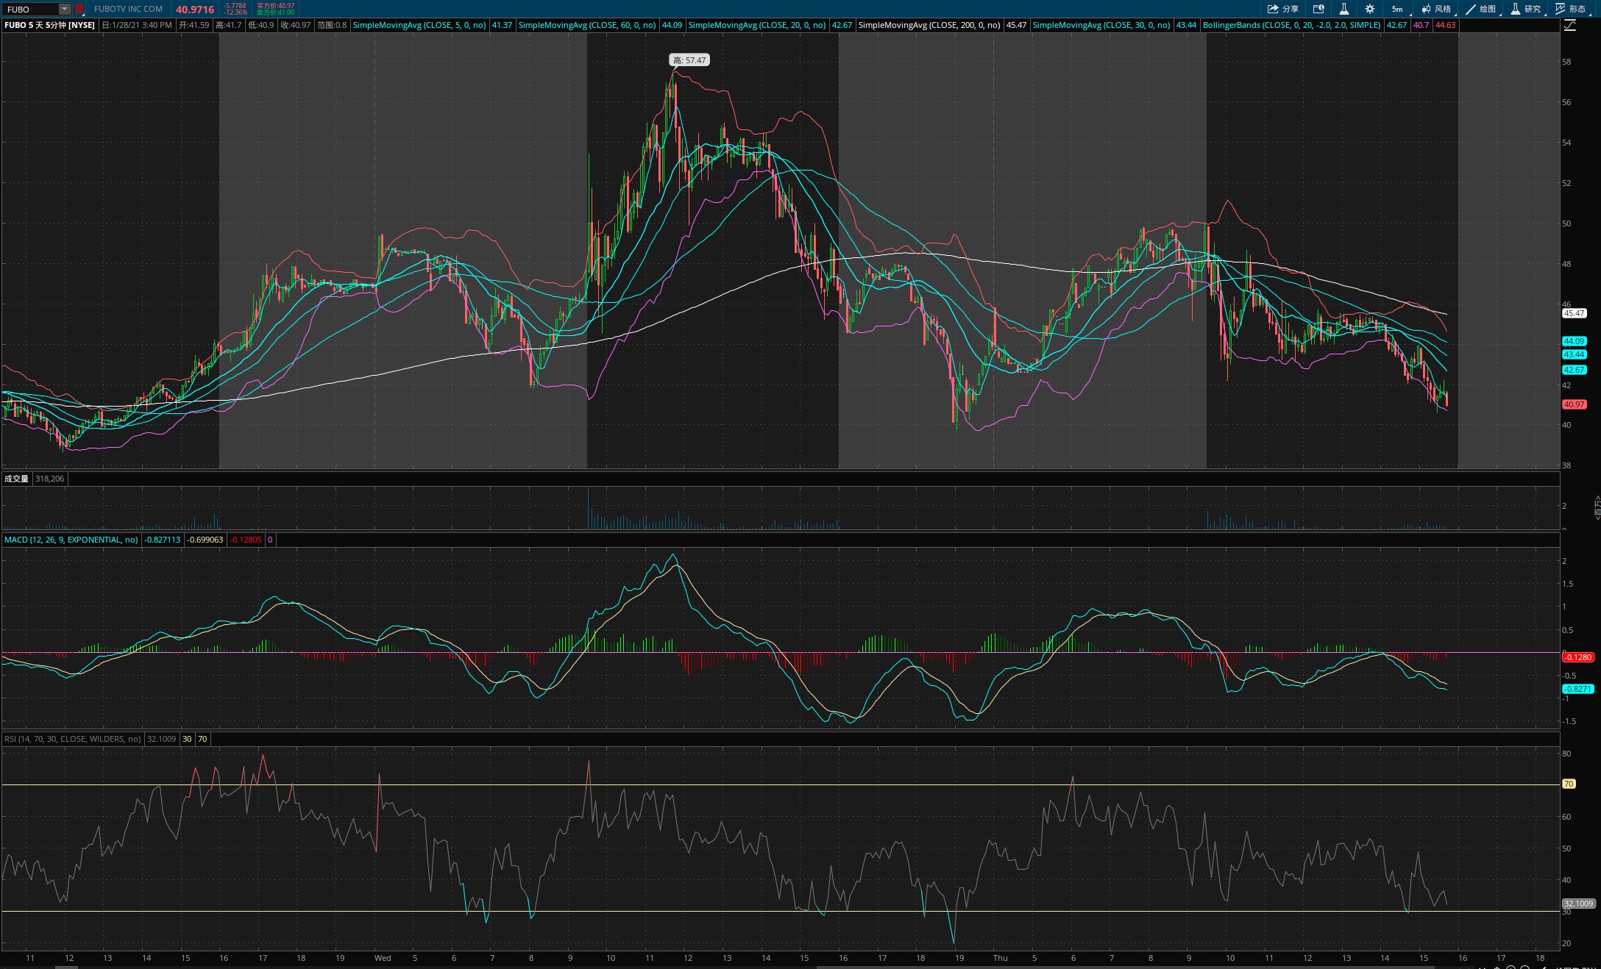Viewport: 1601px width, 969px height.
Task: Click the high price bubble 高: 57.47
Action: (689, 60)
